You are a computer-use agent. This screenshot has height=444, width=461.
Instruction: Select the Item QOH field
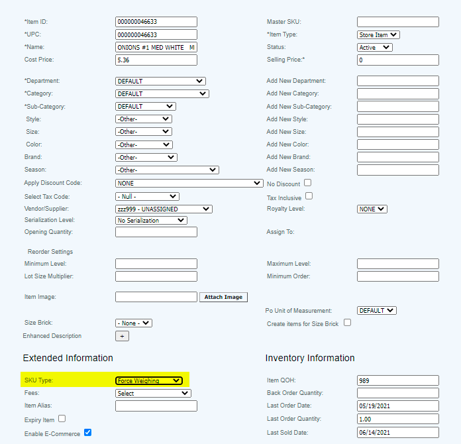tap(397, 380)
